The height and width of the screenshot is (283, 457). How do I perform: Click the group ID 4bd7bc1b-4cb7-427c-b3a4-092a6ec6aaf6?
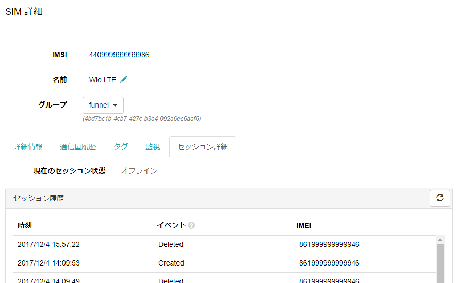click(x=142, y=119)
